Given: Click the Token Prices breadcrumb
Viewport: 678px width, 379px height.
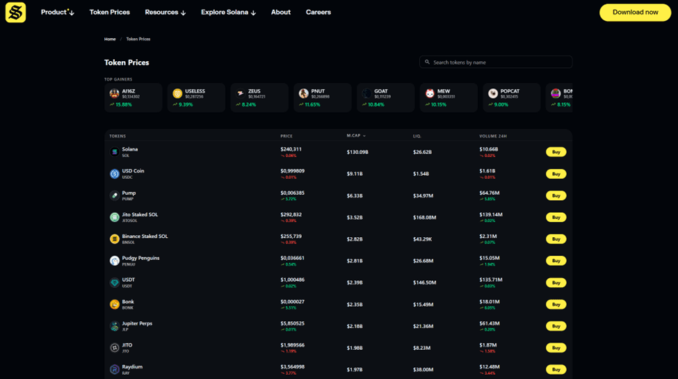Looking at the screenshot, I should pyautogui.click(x=138, y=39).
